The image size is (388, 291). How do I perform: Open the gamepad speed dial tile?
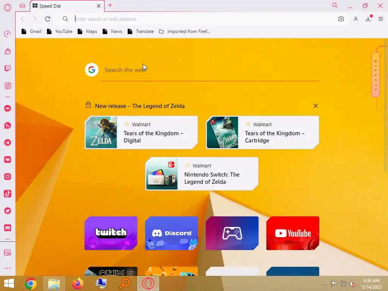(232, 233)
